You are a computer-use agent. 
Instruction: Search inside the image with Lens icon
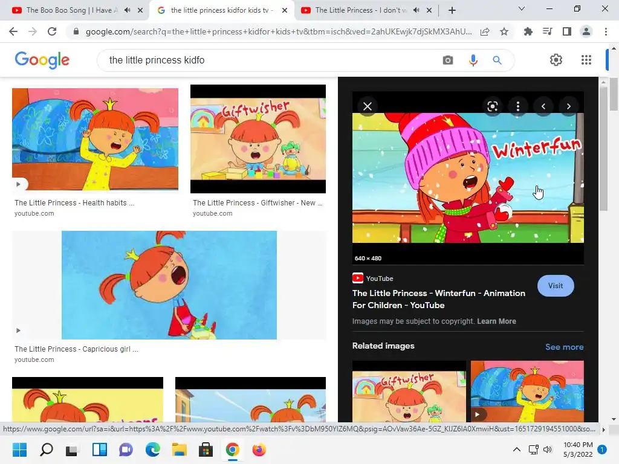click(x=492, y=106)
